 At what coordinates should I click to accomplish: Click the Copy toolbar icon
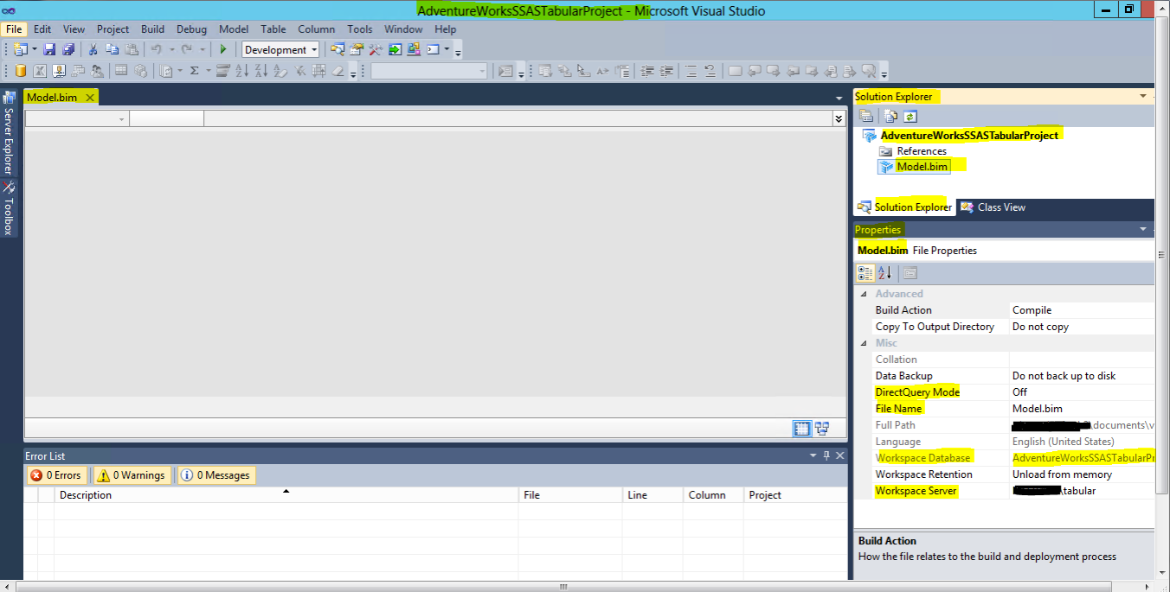[112, 49]
